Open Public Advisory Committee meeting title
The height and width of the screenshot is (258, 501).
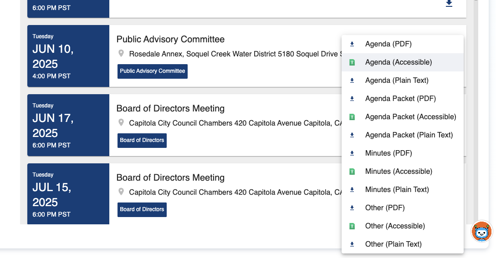point(170,39)
